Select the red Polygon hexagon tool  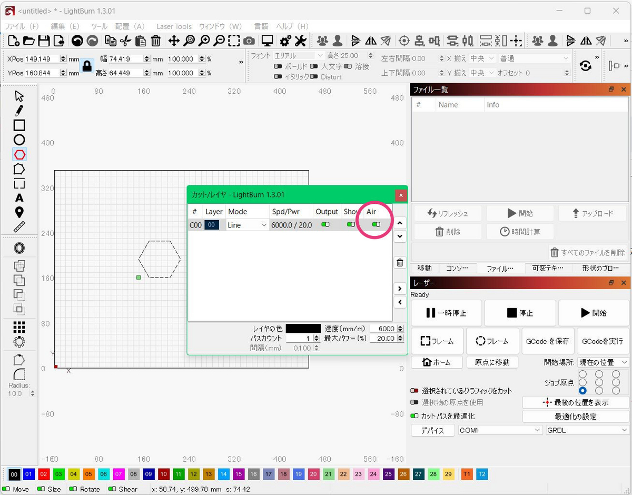pos(19,154)
